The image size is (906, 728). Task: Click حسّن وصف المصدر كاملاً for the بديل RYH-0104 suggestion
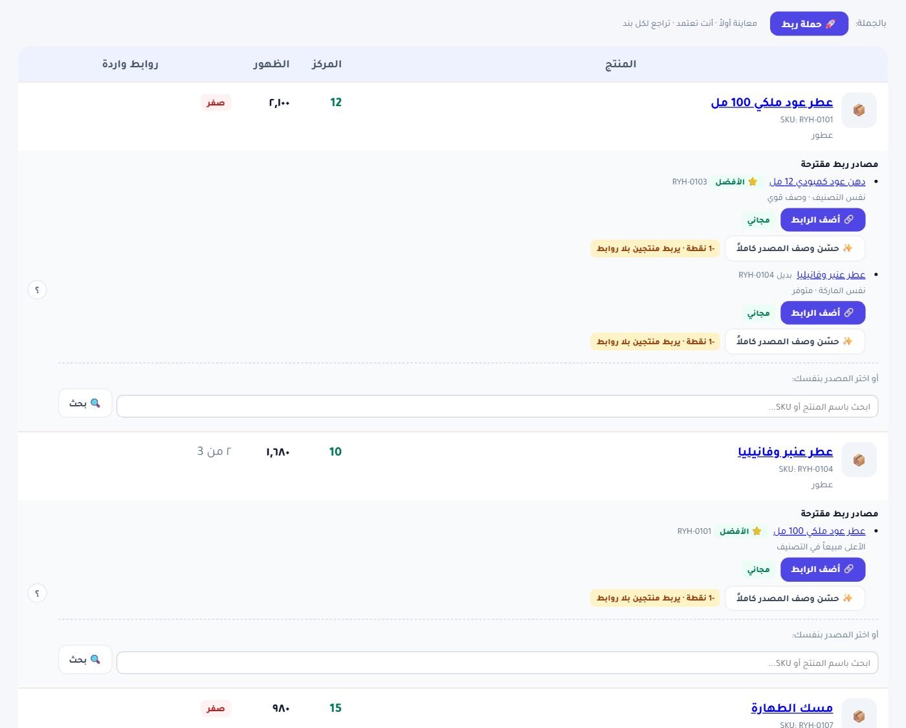coord(795,342)
